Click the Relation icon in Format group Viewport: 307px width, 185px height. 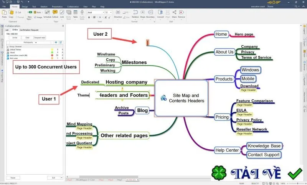135,14
